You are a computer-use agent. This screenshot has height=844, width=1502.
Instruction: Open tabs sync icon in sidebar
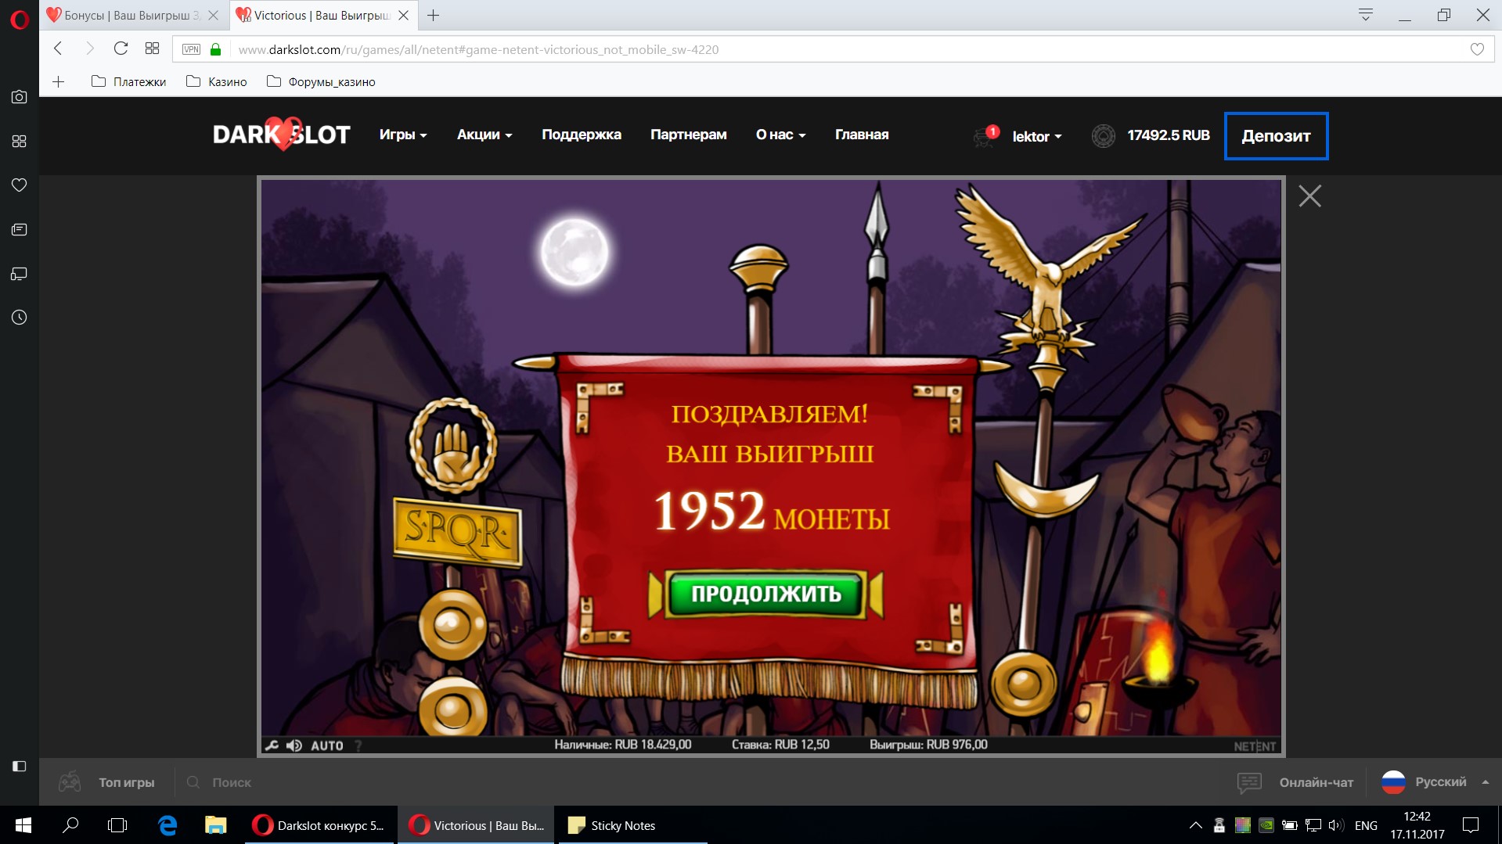point(20,274)
